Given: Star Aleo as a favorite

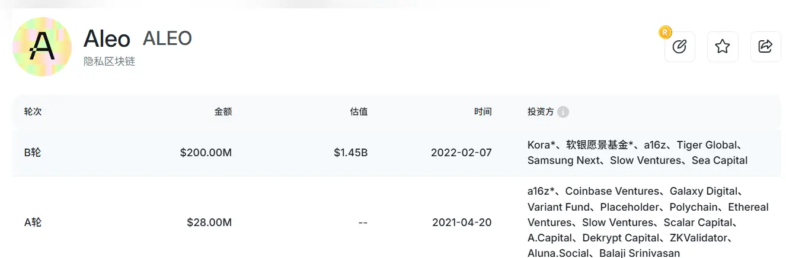Looking at the screenshot, I should pos(723,47).
